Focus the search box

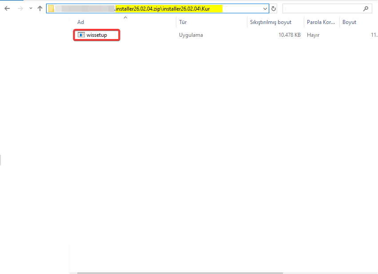(x=322, y=8)
